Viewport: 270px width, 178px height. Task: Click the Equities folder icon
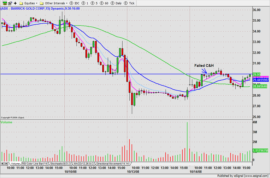coord(21,3)
